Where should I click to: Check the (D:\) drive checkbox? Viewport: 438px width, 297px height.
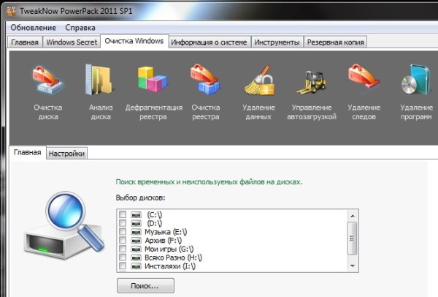point(123,223)
